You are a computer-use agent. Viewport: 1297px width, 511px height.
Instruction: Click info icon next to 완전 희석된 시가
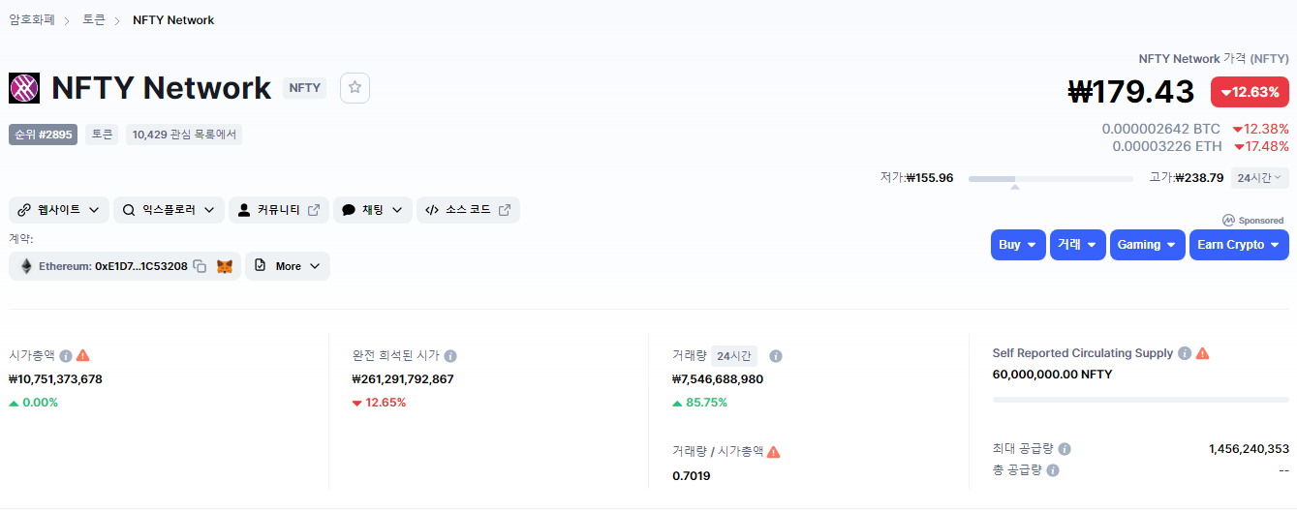[450, 356]
